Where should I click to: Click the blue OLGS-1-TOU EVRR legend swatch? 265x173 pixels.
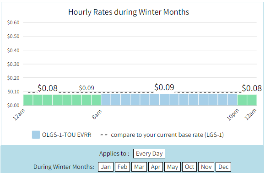pyautogui.click(x=36, y=135)
